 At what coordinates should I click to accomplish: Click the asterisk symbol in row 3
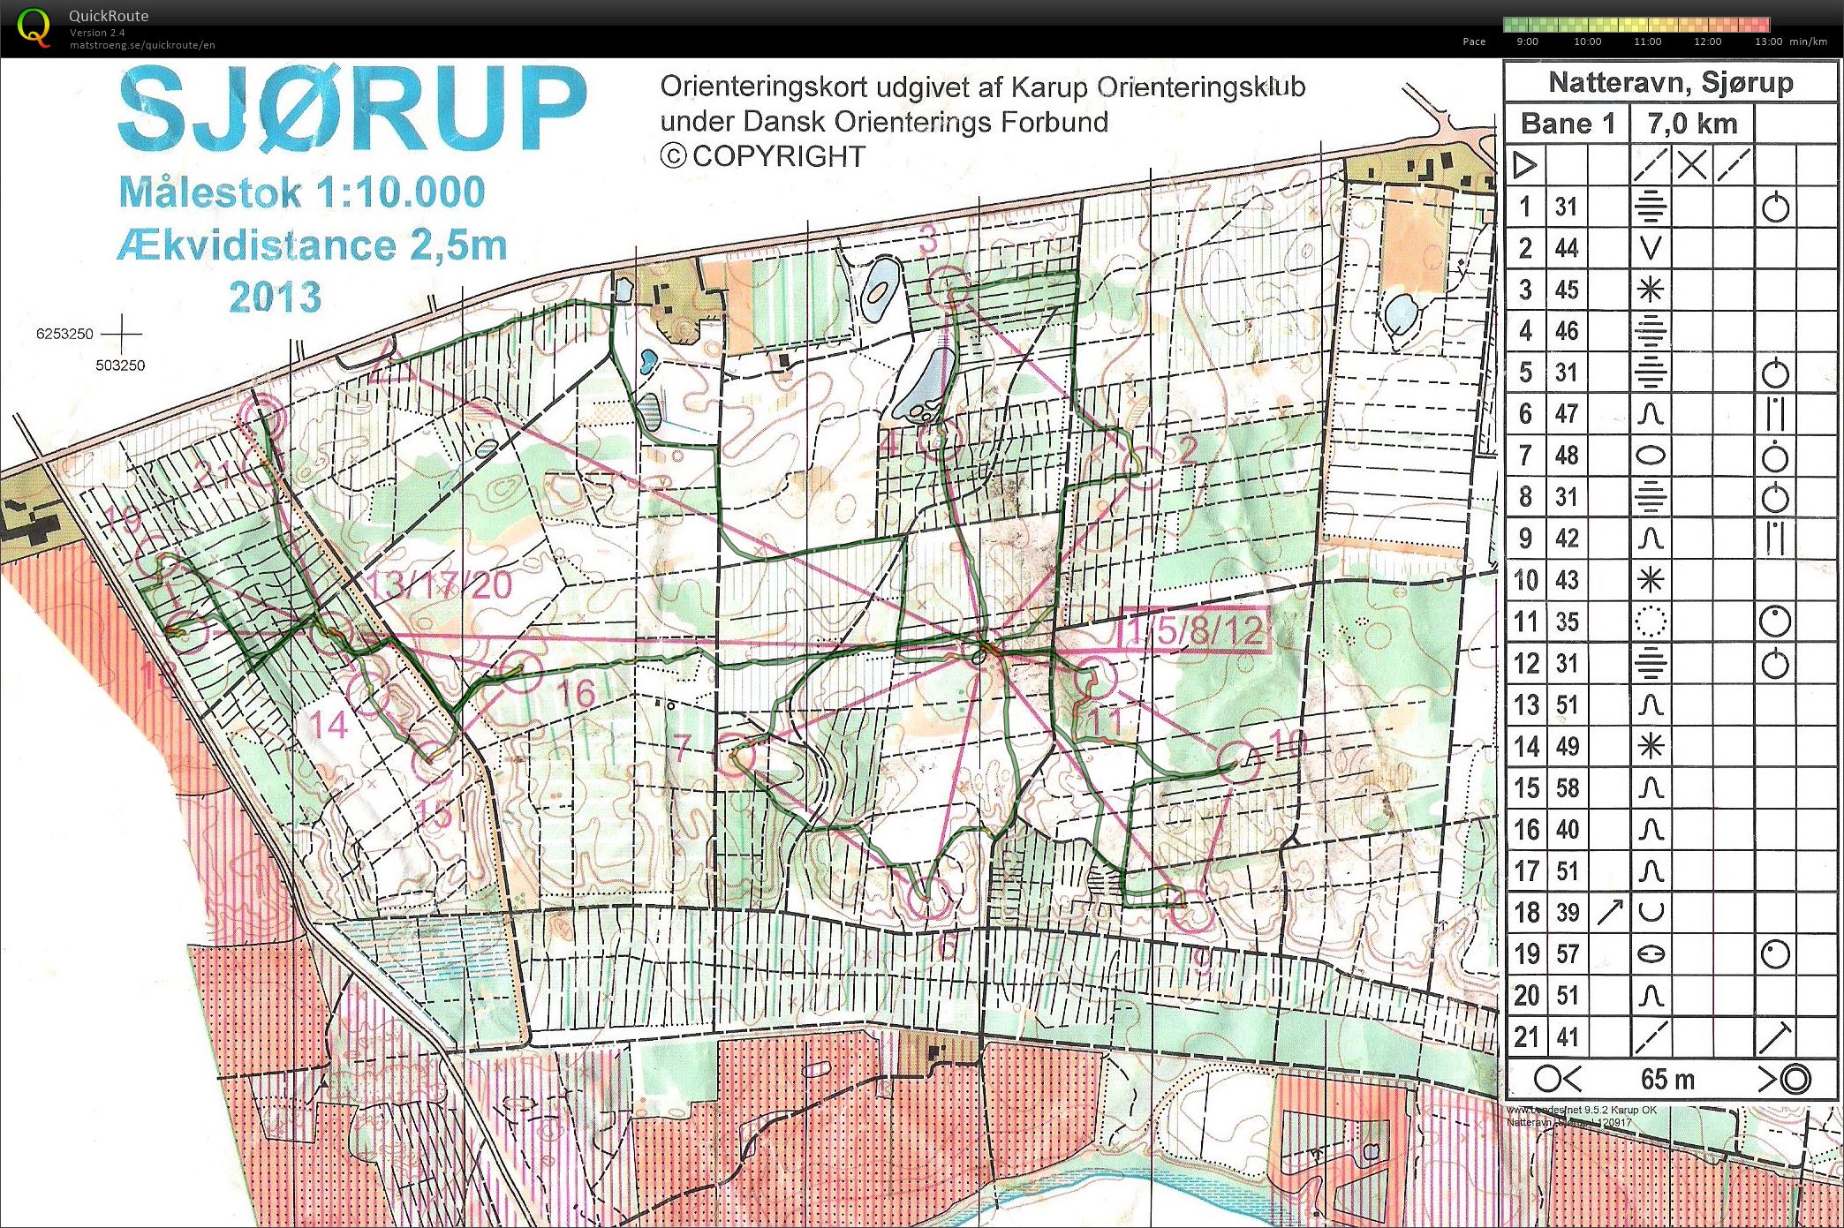1650,290
